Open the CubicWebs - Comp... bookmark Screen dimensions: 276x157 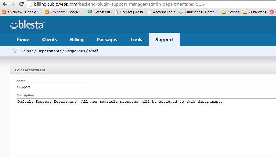click(x=198, y=12)
